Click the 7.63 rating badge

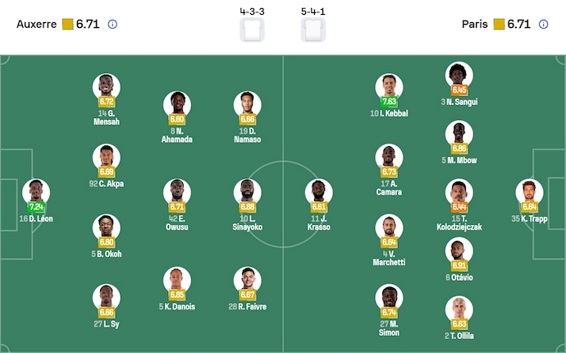point(389,103)
